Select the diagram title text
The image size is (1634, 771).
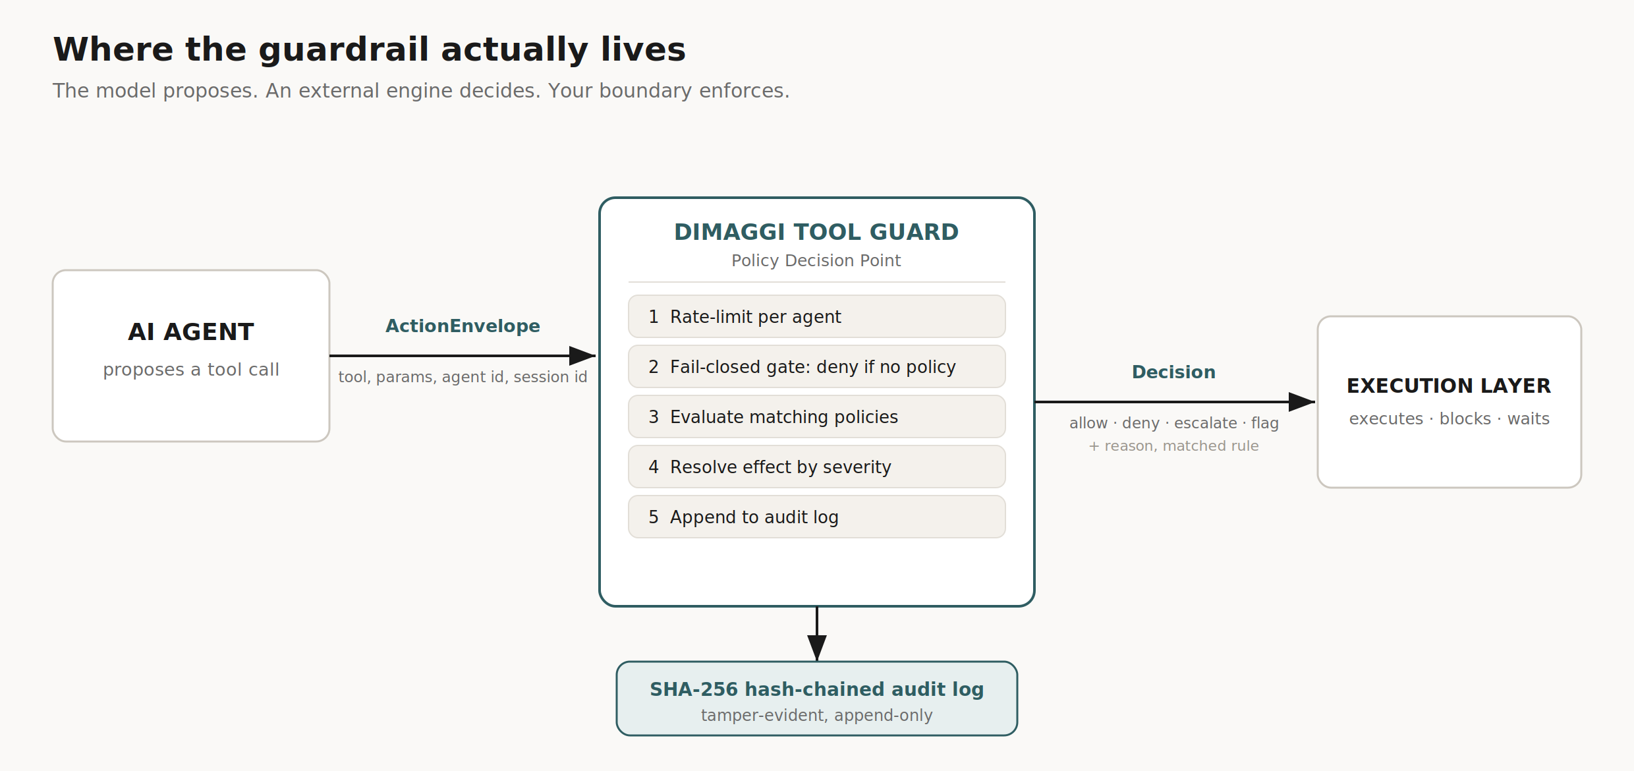370,49
